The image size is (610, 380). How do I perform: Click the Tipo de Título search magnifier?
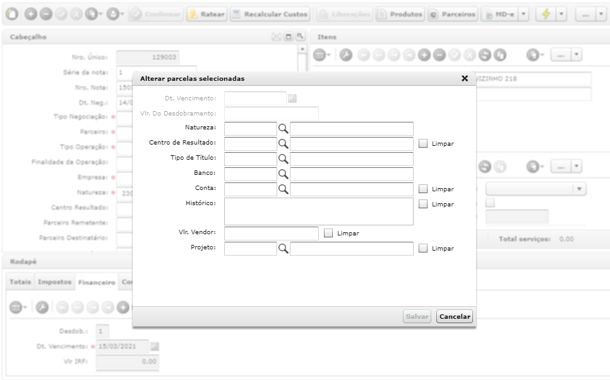tap(283, 158)
